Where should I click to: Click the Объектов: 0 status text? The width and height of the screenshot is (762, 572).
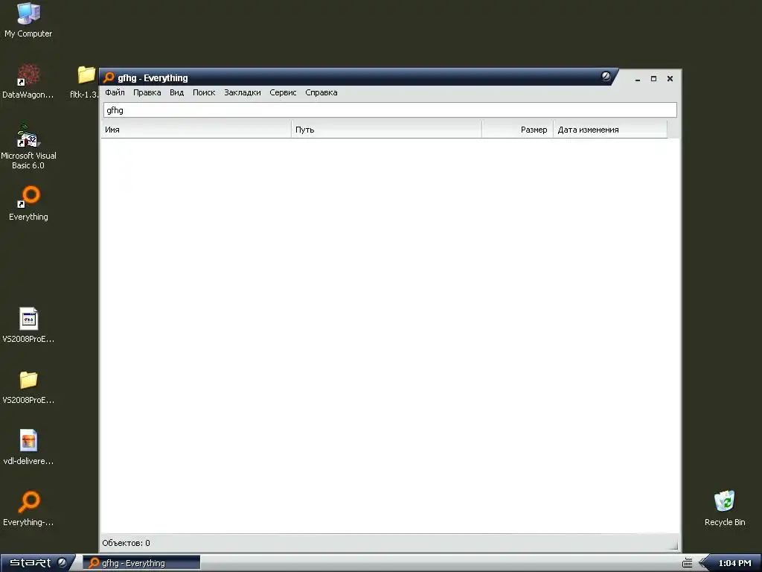point(126,543)
